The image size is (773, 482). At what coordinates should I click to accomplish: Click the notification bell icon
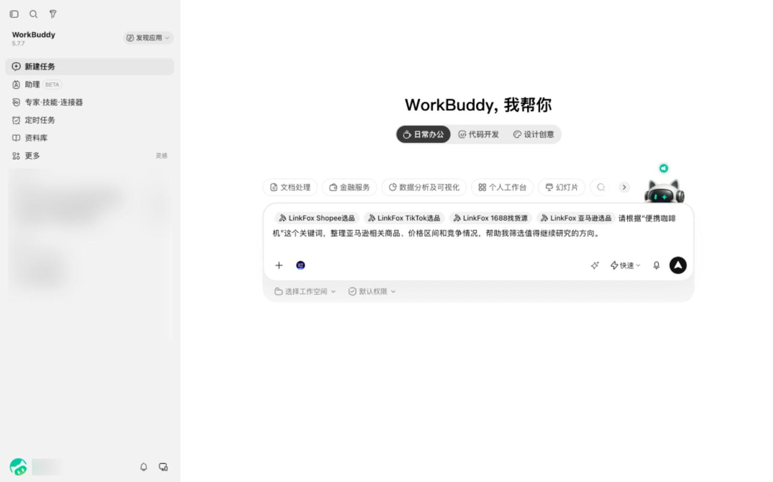(x=144, y=467)
